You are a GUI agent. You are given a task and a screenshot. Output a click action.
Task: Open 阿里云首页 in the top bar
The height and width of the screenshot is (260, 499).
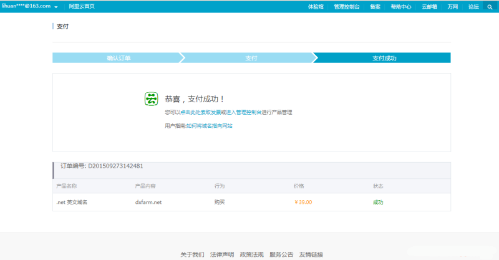pyautogui.click(x=82, y=6)
